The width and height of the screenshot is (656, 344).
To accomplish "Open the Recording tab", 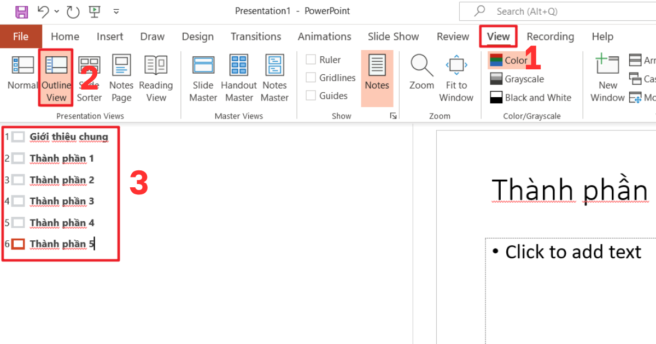I will pyautogui.click(x=550, y=37).
